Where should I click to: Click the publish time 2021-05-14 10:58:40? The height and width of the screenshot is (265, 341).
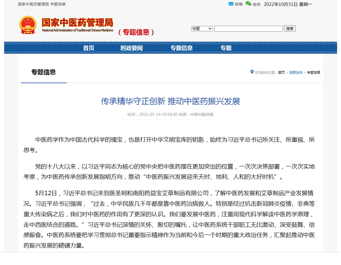158,114
